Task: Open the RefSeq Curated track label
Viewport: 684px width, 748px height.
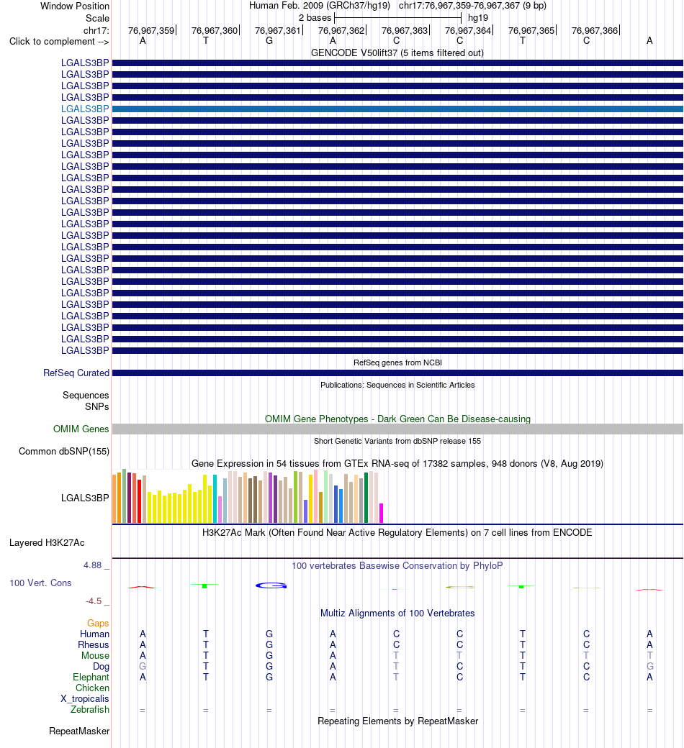Action: [76, 373]
